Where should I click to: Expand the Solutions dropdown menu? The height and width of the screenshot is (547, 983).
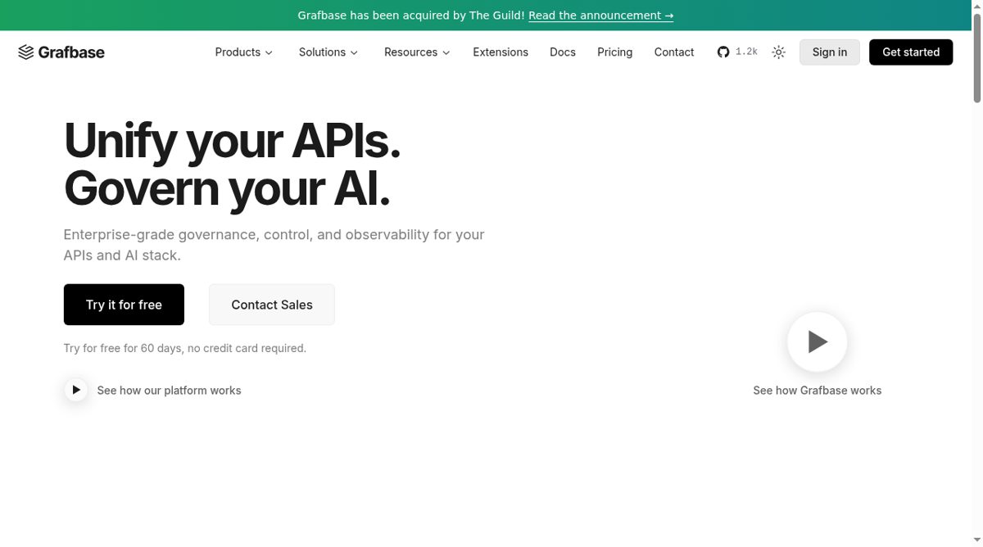point(328,52)
